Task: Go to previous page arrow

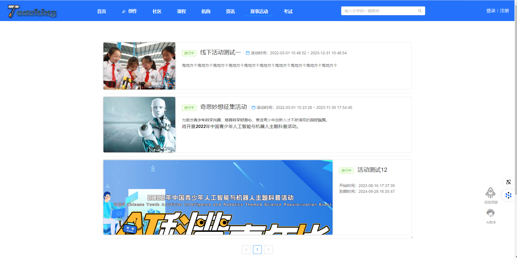Action: tap(246, 250)
